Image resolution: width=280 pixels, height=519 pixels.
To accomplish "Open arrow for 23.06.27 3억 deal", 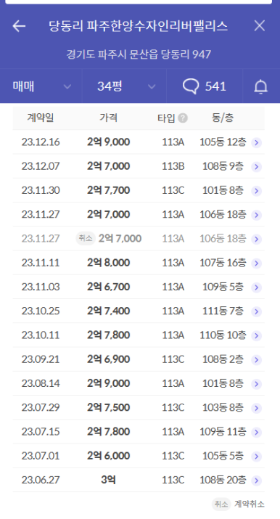I will pyautogui.click(x=257, y=481).
